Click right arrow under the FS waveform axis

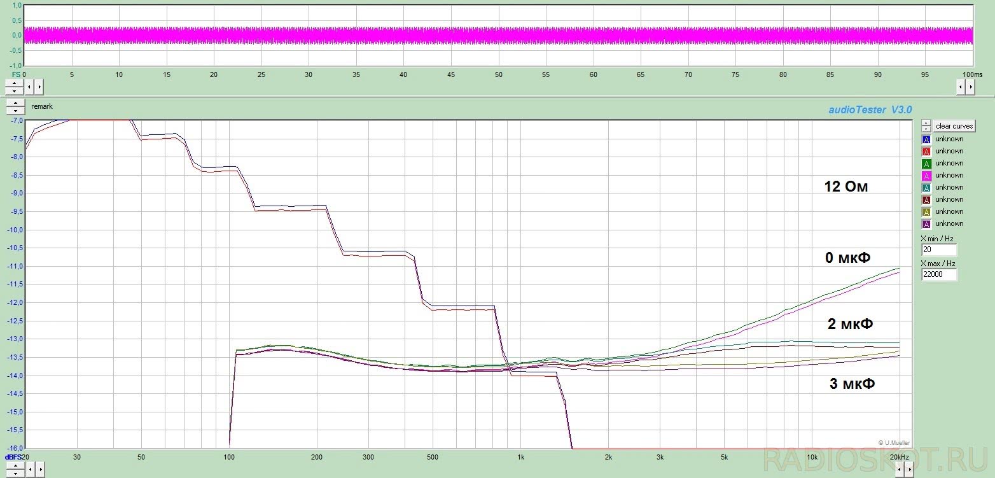tap(39, 86)
